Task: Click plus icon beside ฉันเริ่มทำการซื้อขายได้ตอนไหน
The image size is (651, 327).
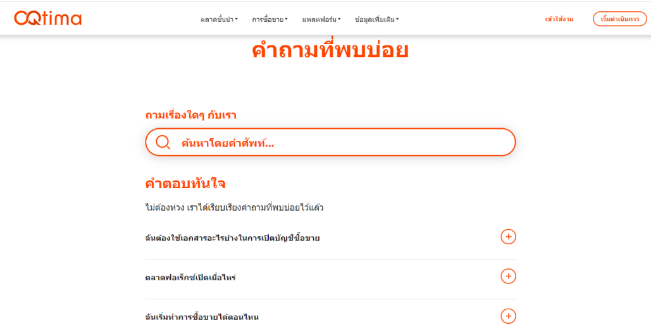Action: (x=508, y=316)
